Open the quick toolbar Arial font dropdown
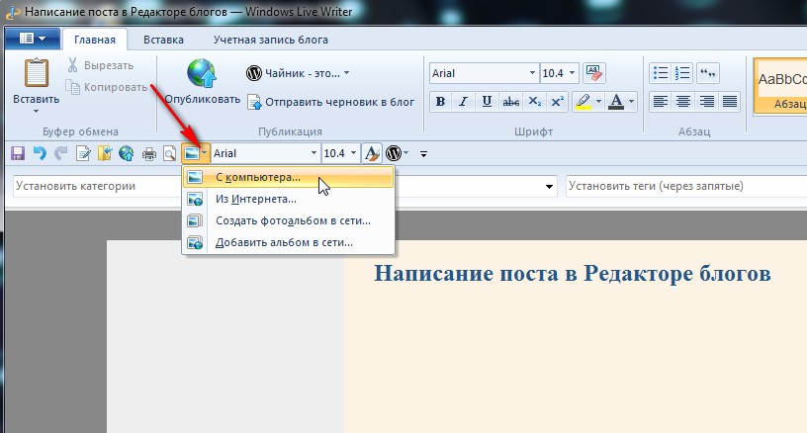The width and height of the screenshot is (807, 433). pyautogui.click(x=314, y=153)
